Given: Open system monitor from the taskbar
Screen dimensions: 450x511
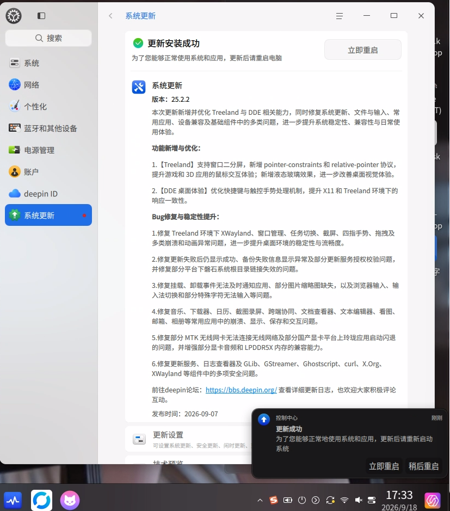Looking at the screenshot, I should pos(13,500).
